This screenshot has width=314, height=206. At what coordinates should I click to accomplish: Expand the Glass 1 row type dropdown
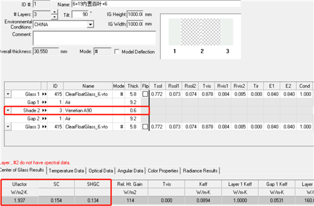8,94
